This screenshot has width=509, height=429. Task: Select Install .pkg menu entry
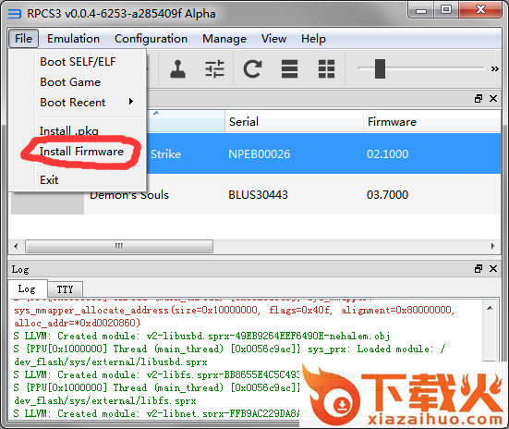(69, 131)
